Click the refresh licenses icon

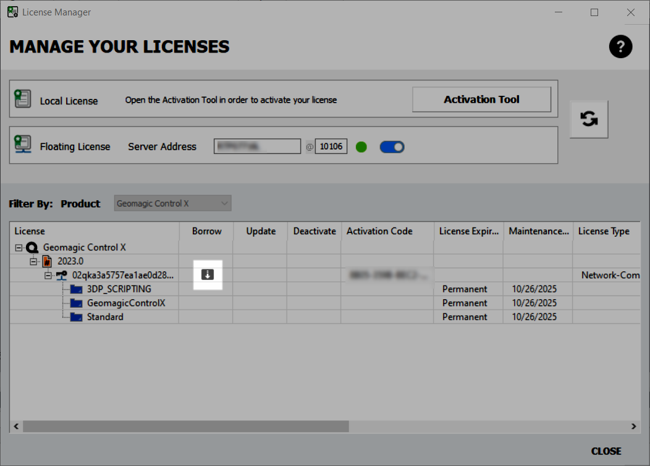pos(588,119)
